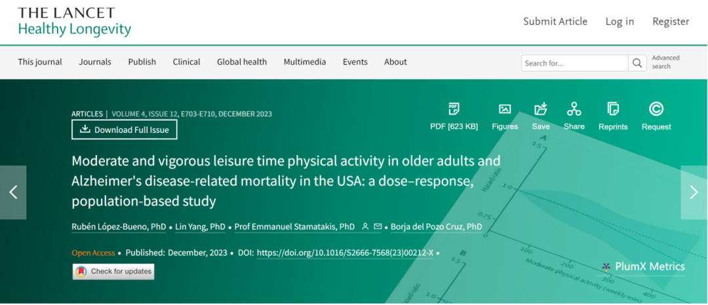Open the Share icon
The height and width of the screenshot is (305, 708).
[574, 109]
